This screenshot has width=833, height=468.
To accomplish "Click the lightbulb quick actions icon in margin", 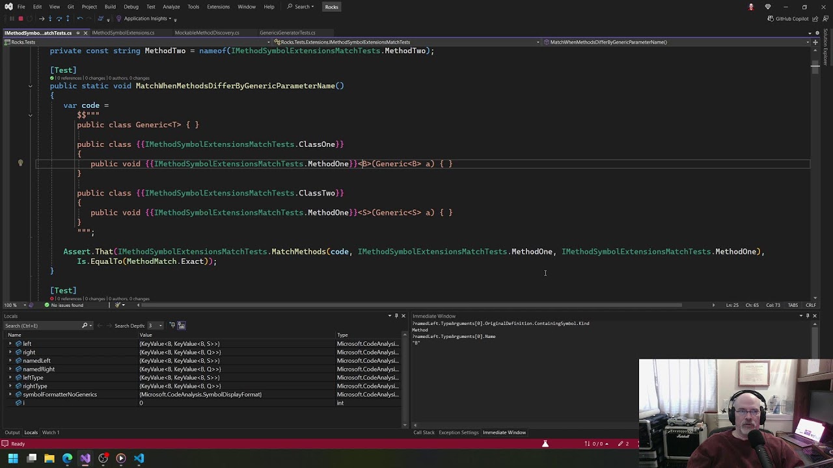I will [20, 164].
